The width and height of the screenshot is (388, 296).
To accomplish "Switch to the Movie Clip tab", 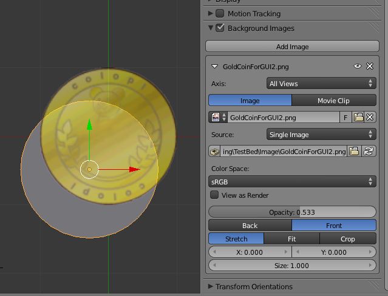I will point(334,101).
